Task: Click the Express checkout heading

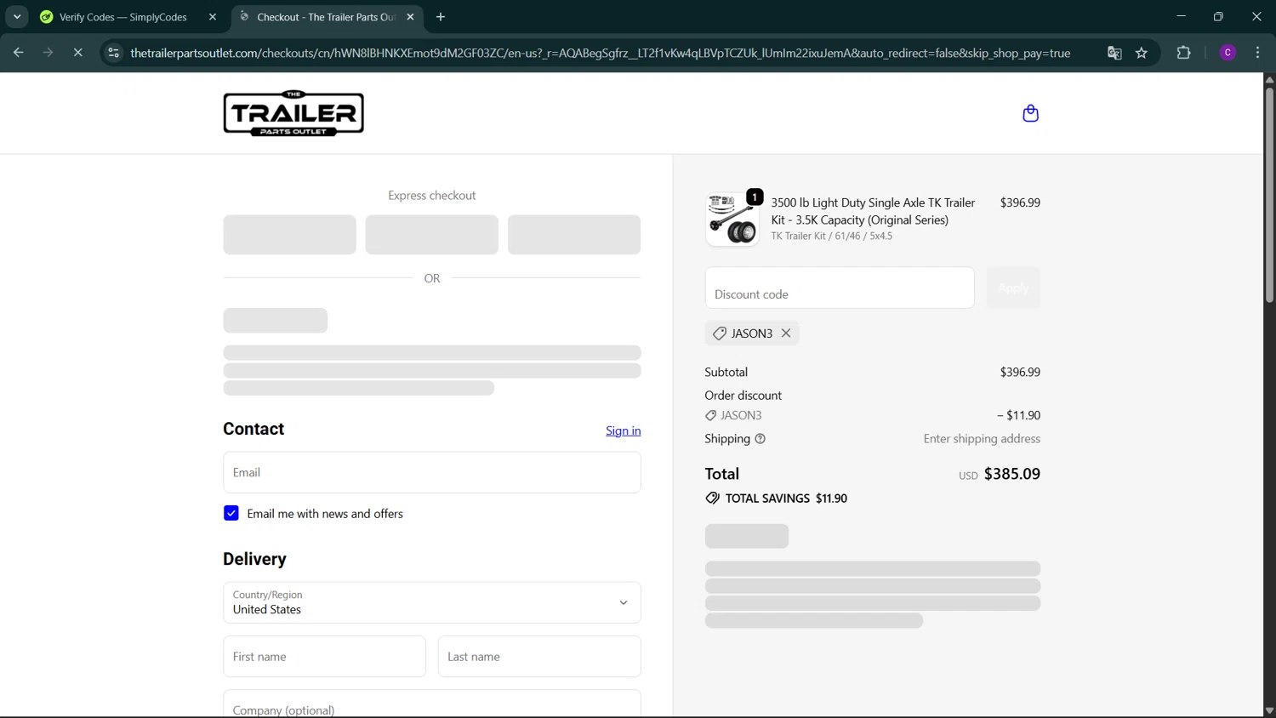Action: pyautogui.click(x=432, y=196)
